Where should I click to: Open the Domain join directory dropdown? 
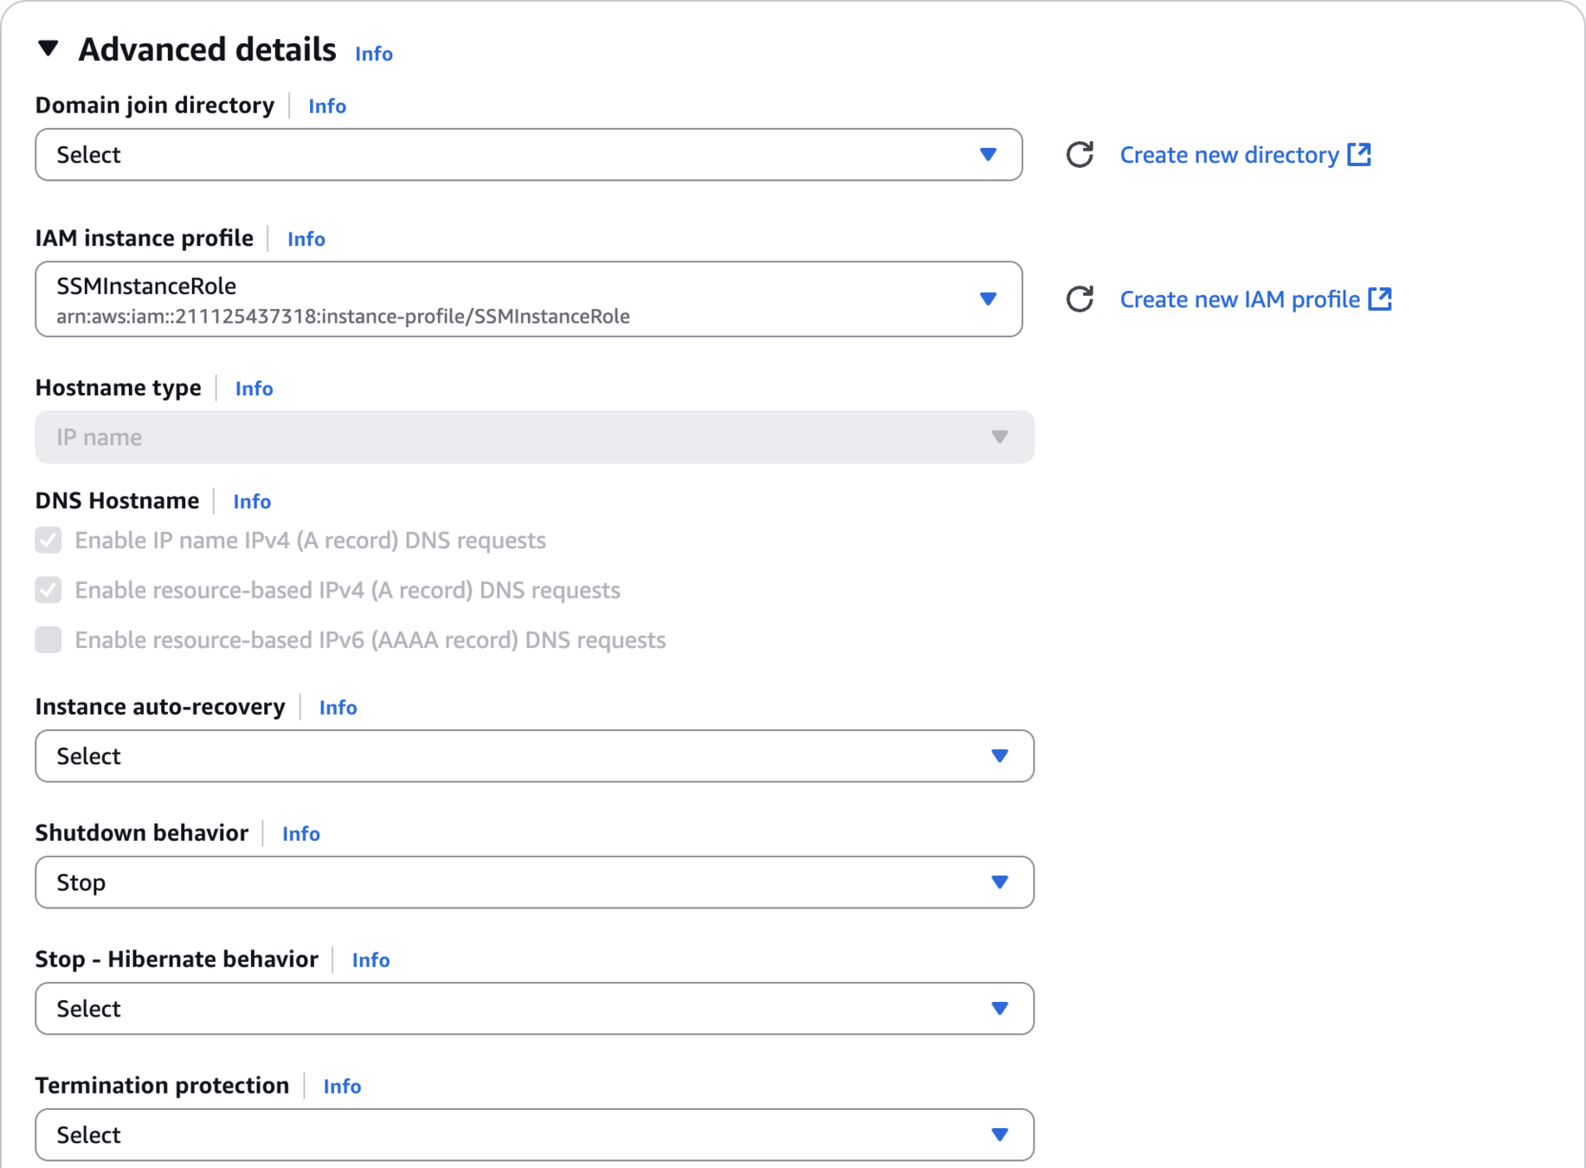pyautogui.click(x=528, y=155)
